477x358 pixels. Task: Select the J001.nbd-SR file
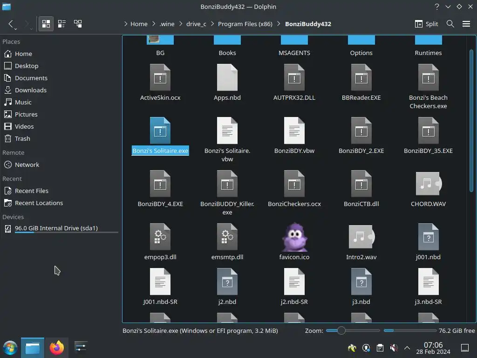click(160, 287)
